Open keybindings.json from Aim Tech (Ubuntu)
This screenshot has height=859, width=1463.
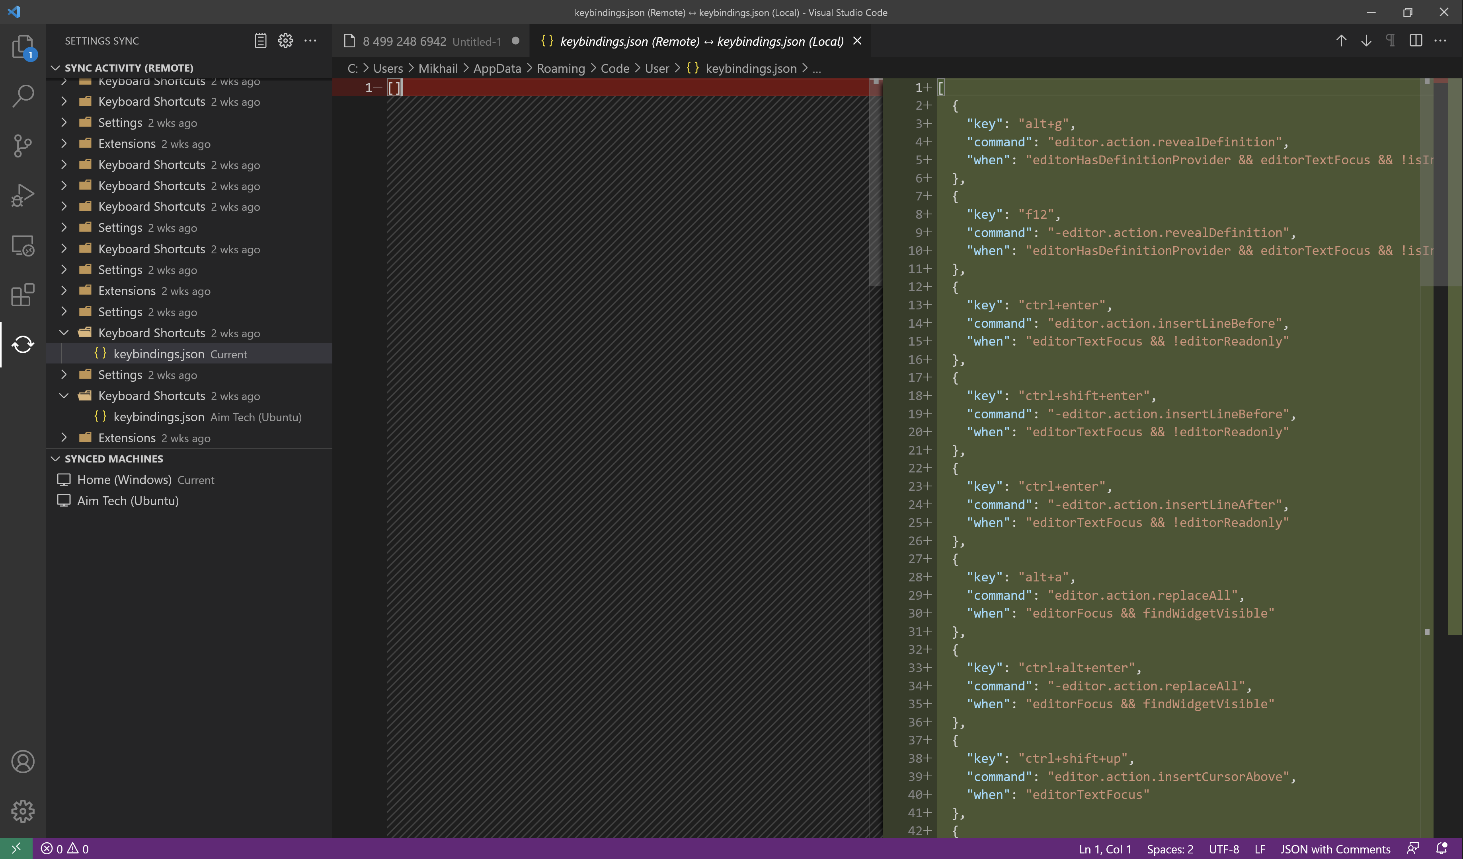pos(189,417)
